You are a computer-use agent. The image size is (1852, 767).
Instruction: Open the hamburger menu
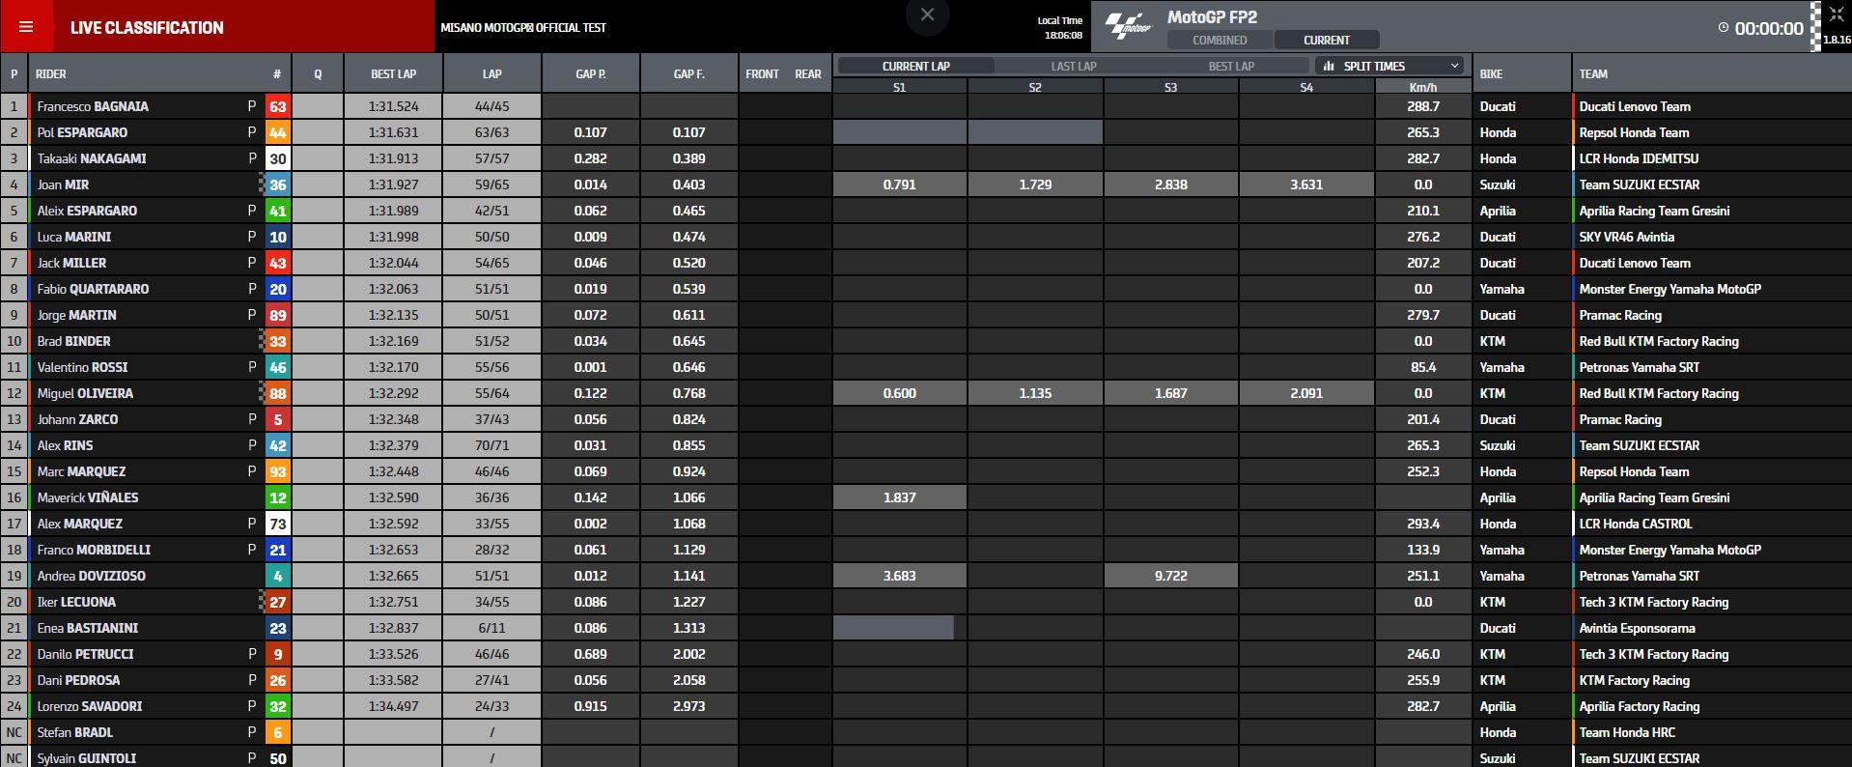[26, 27]
